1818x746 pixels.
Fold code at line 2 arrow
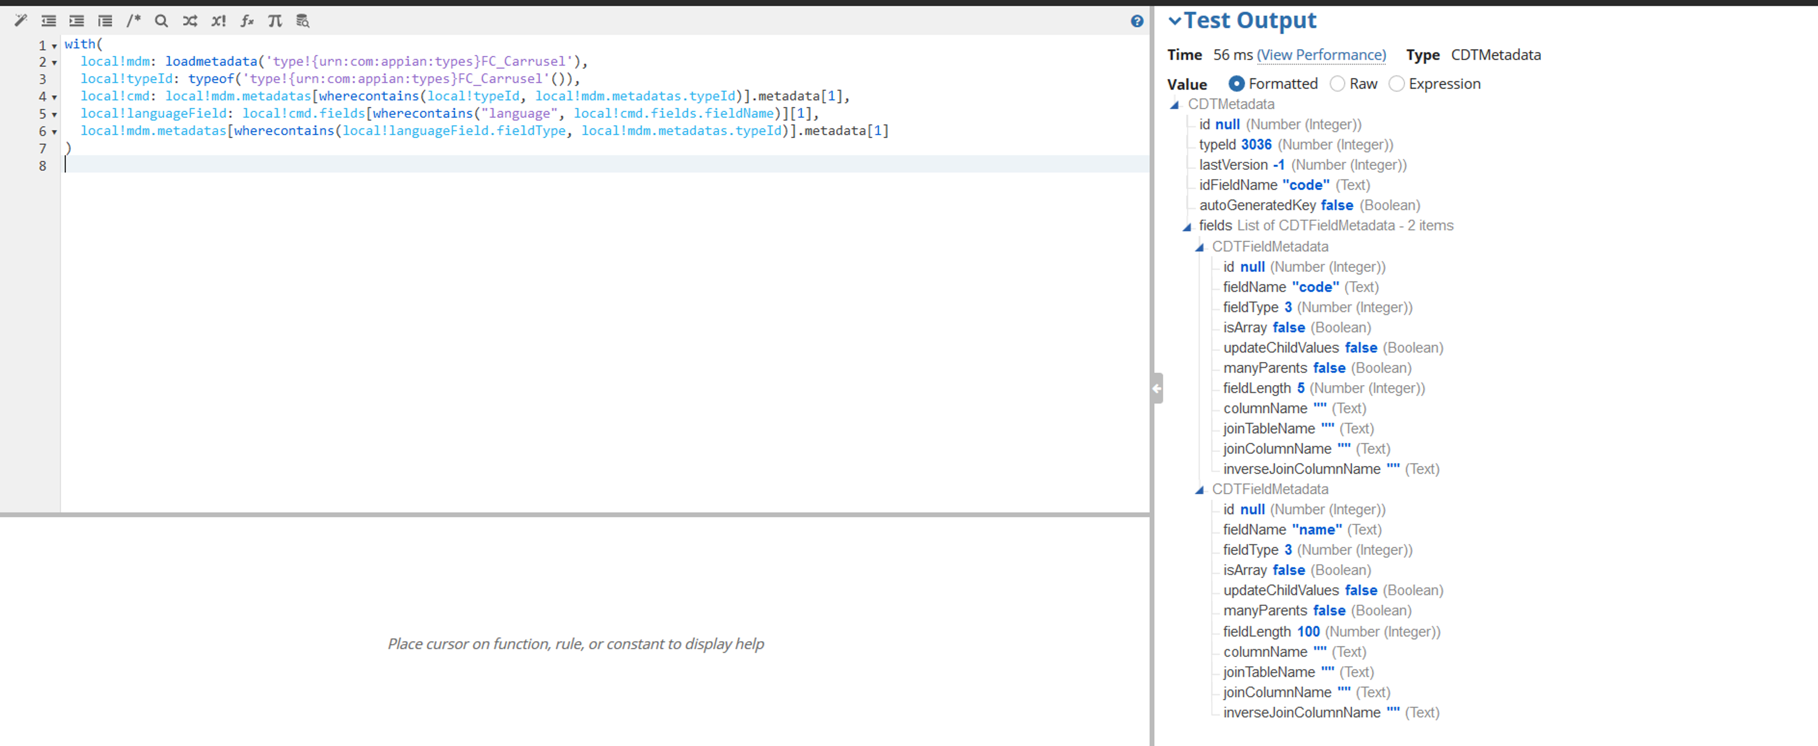(x=54, y=63)
